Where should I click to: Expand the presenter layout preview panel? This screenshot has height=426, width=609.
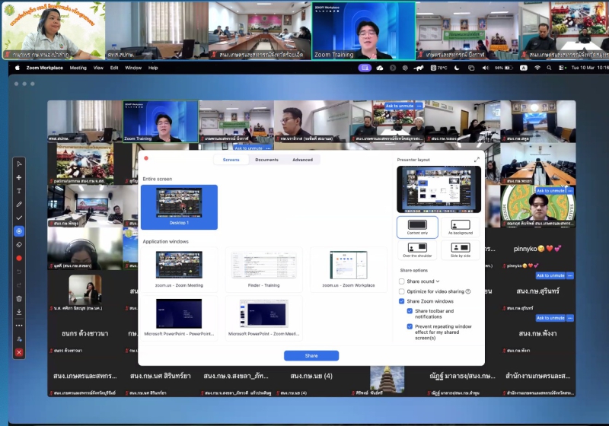[477, 160]
